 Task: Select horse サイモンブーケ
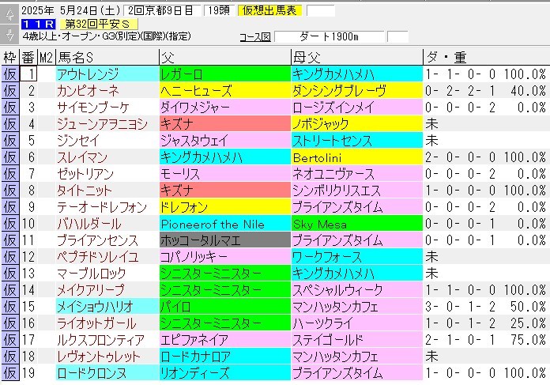coord(107,107)
